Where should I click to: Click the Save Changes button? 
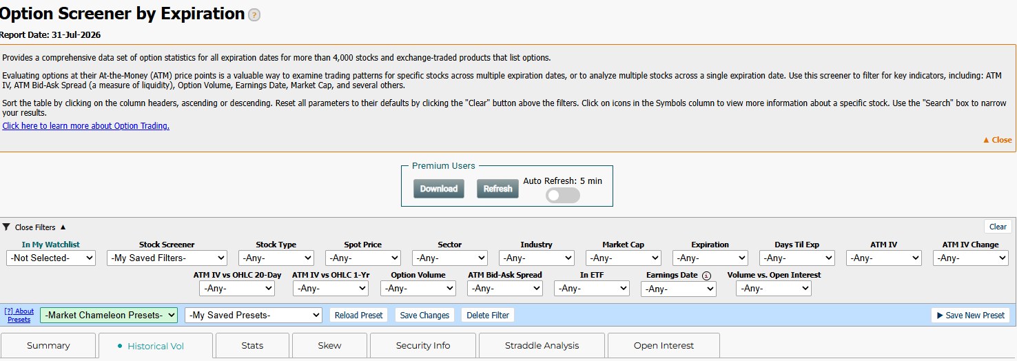424,315
